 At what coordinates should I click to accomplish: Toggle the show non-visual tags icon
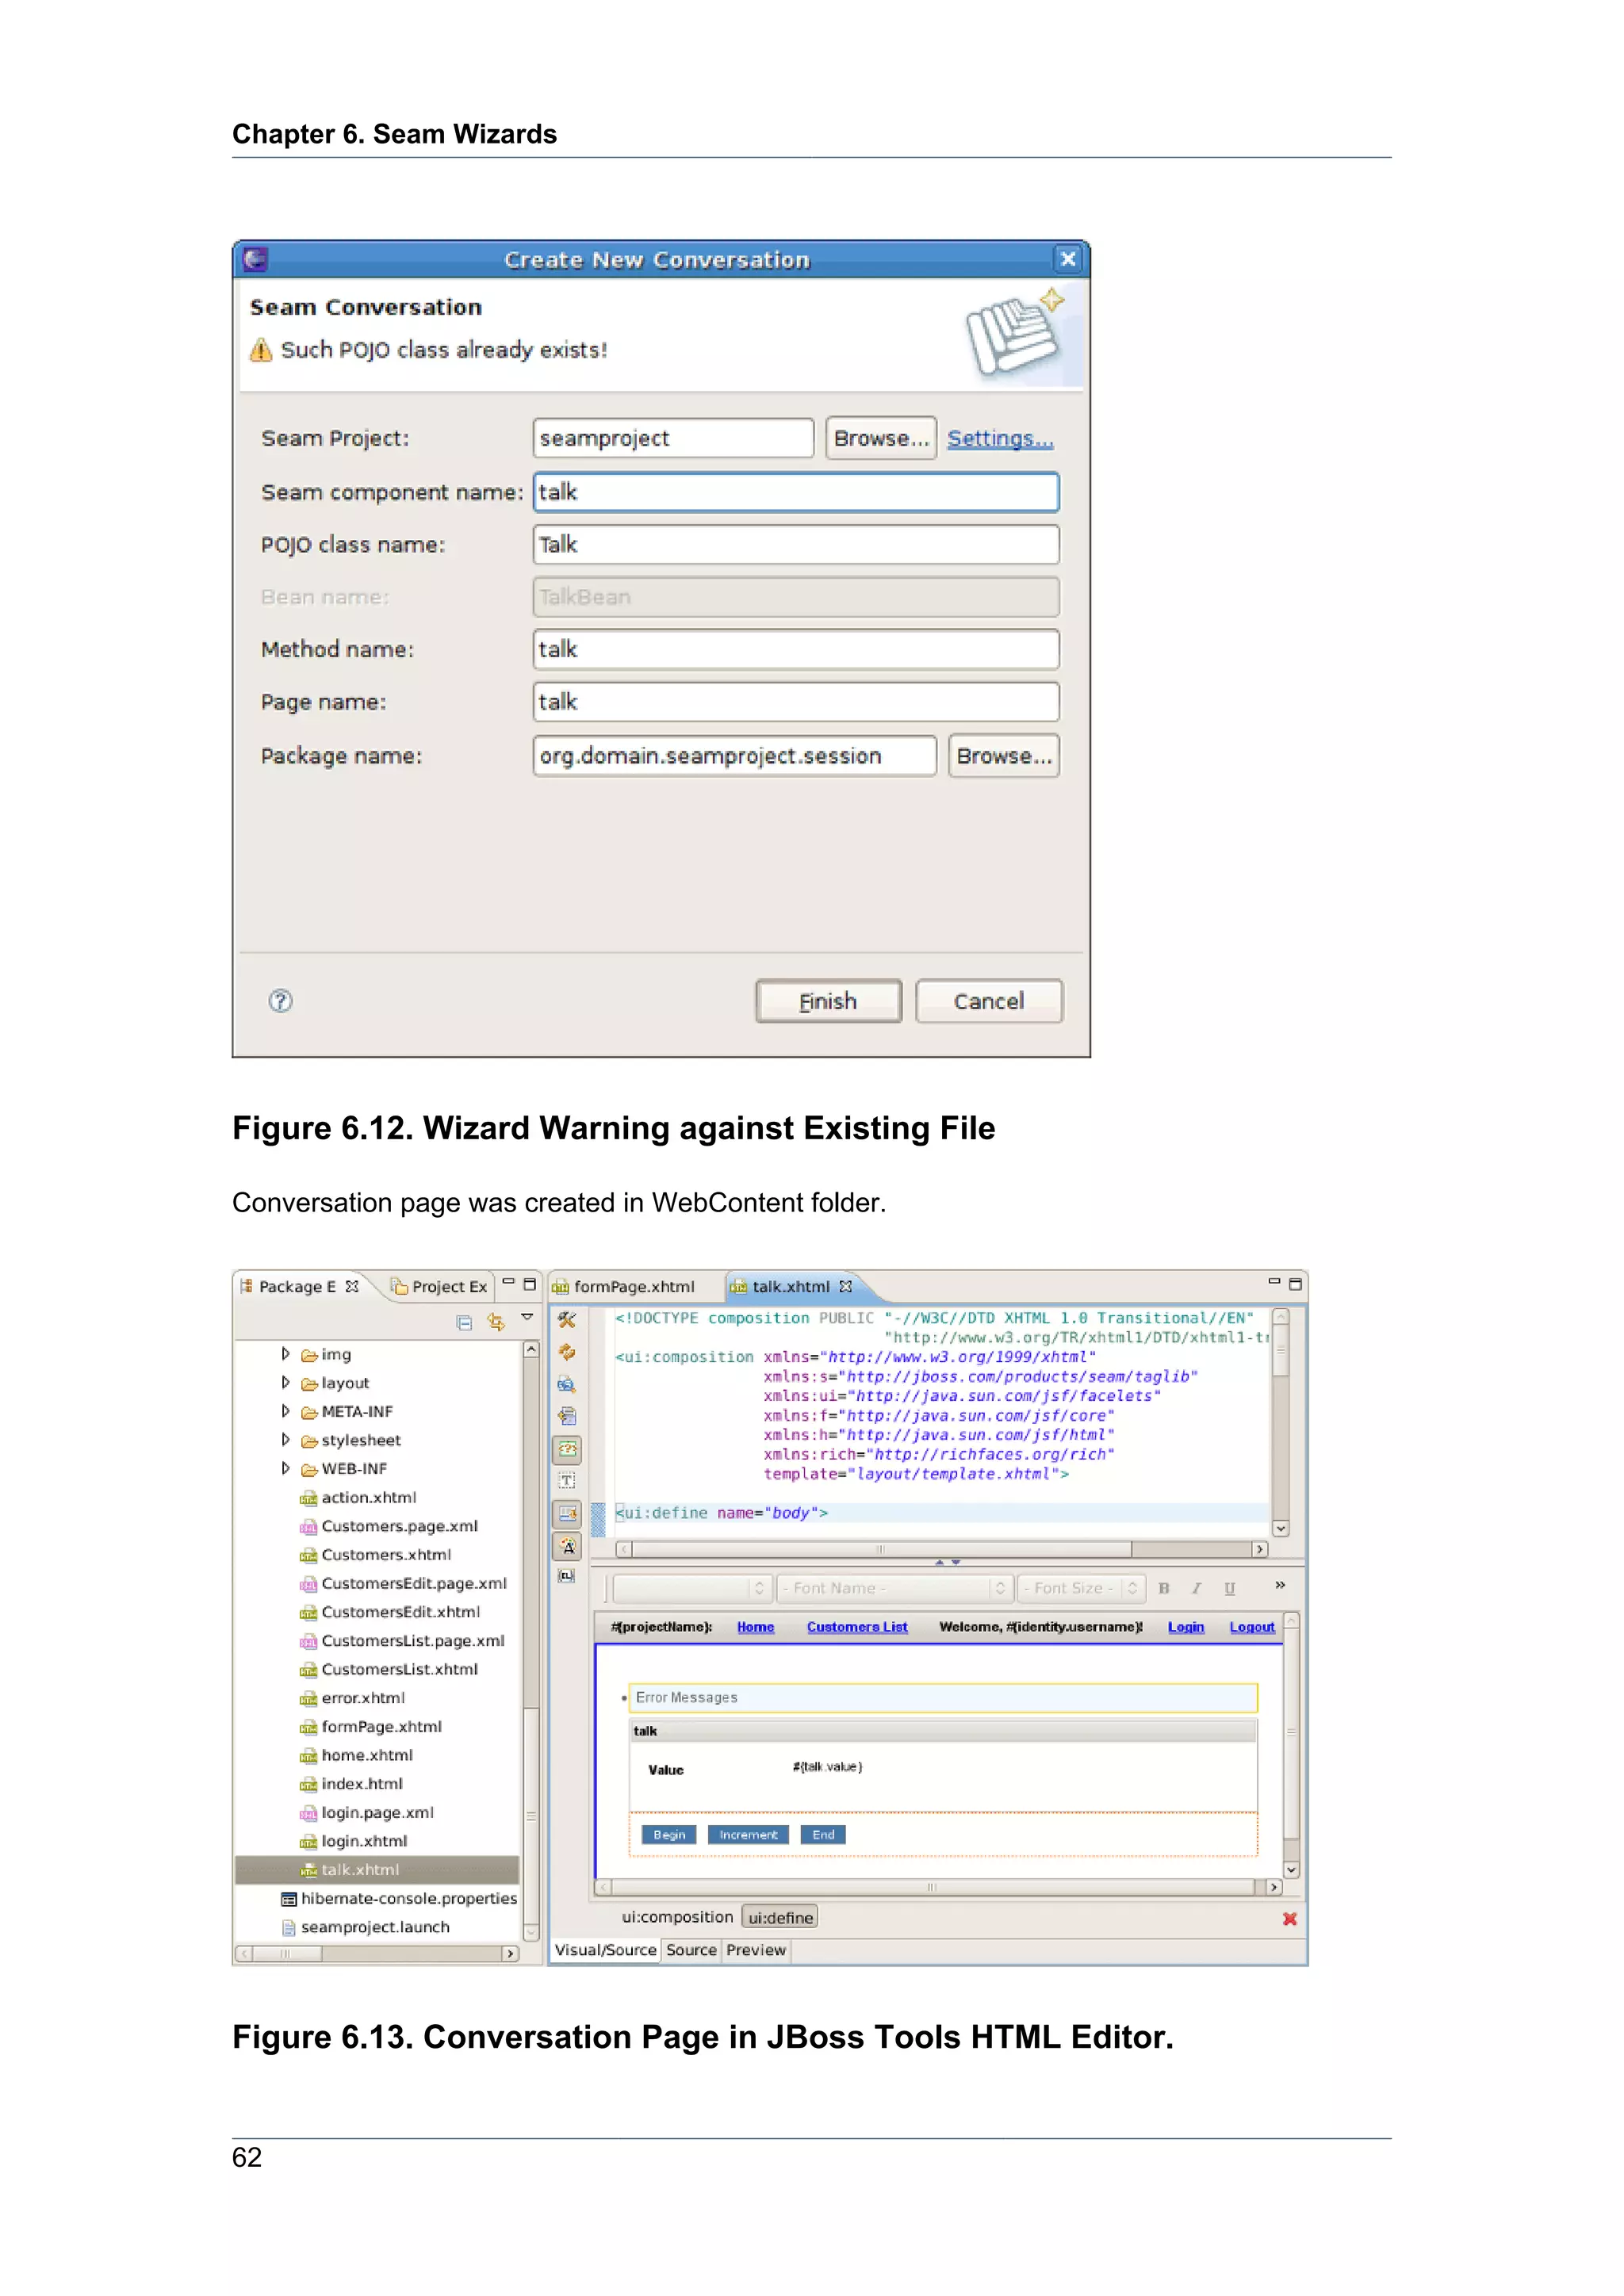point(568,1546)
